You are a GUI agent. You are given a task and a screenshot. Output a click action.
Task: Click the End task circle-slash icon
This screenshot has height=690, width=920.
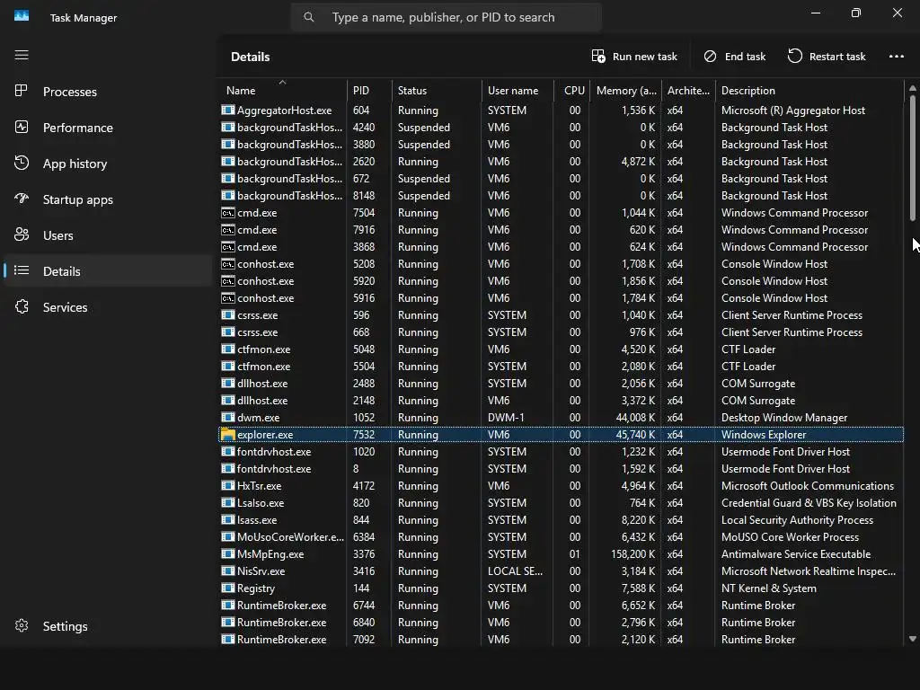tap(710, 57)
